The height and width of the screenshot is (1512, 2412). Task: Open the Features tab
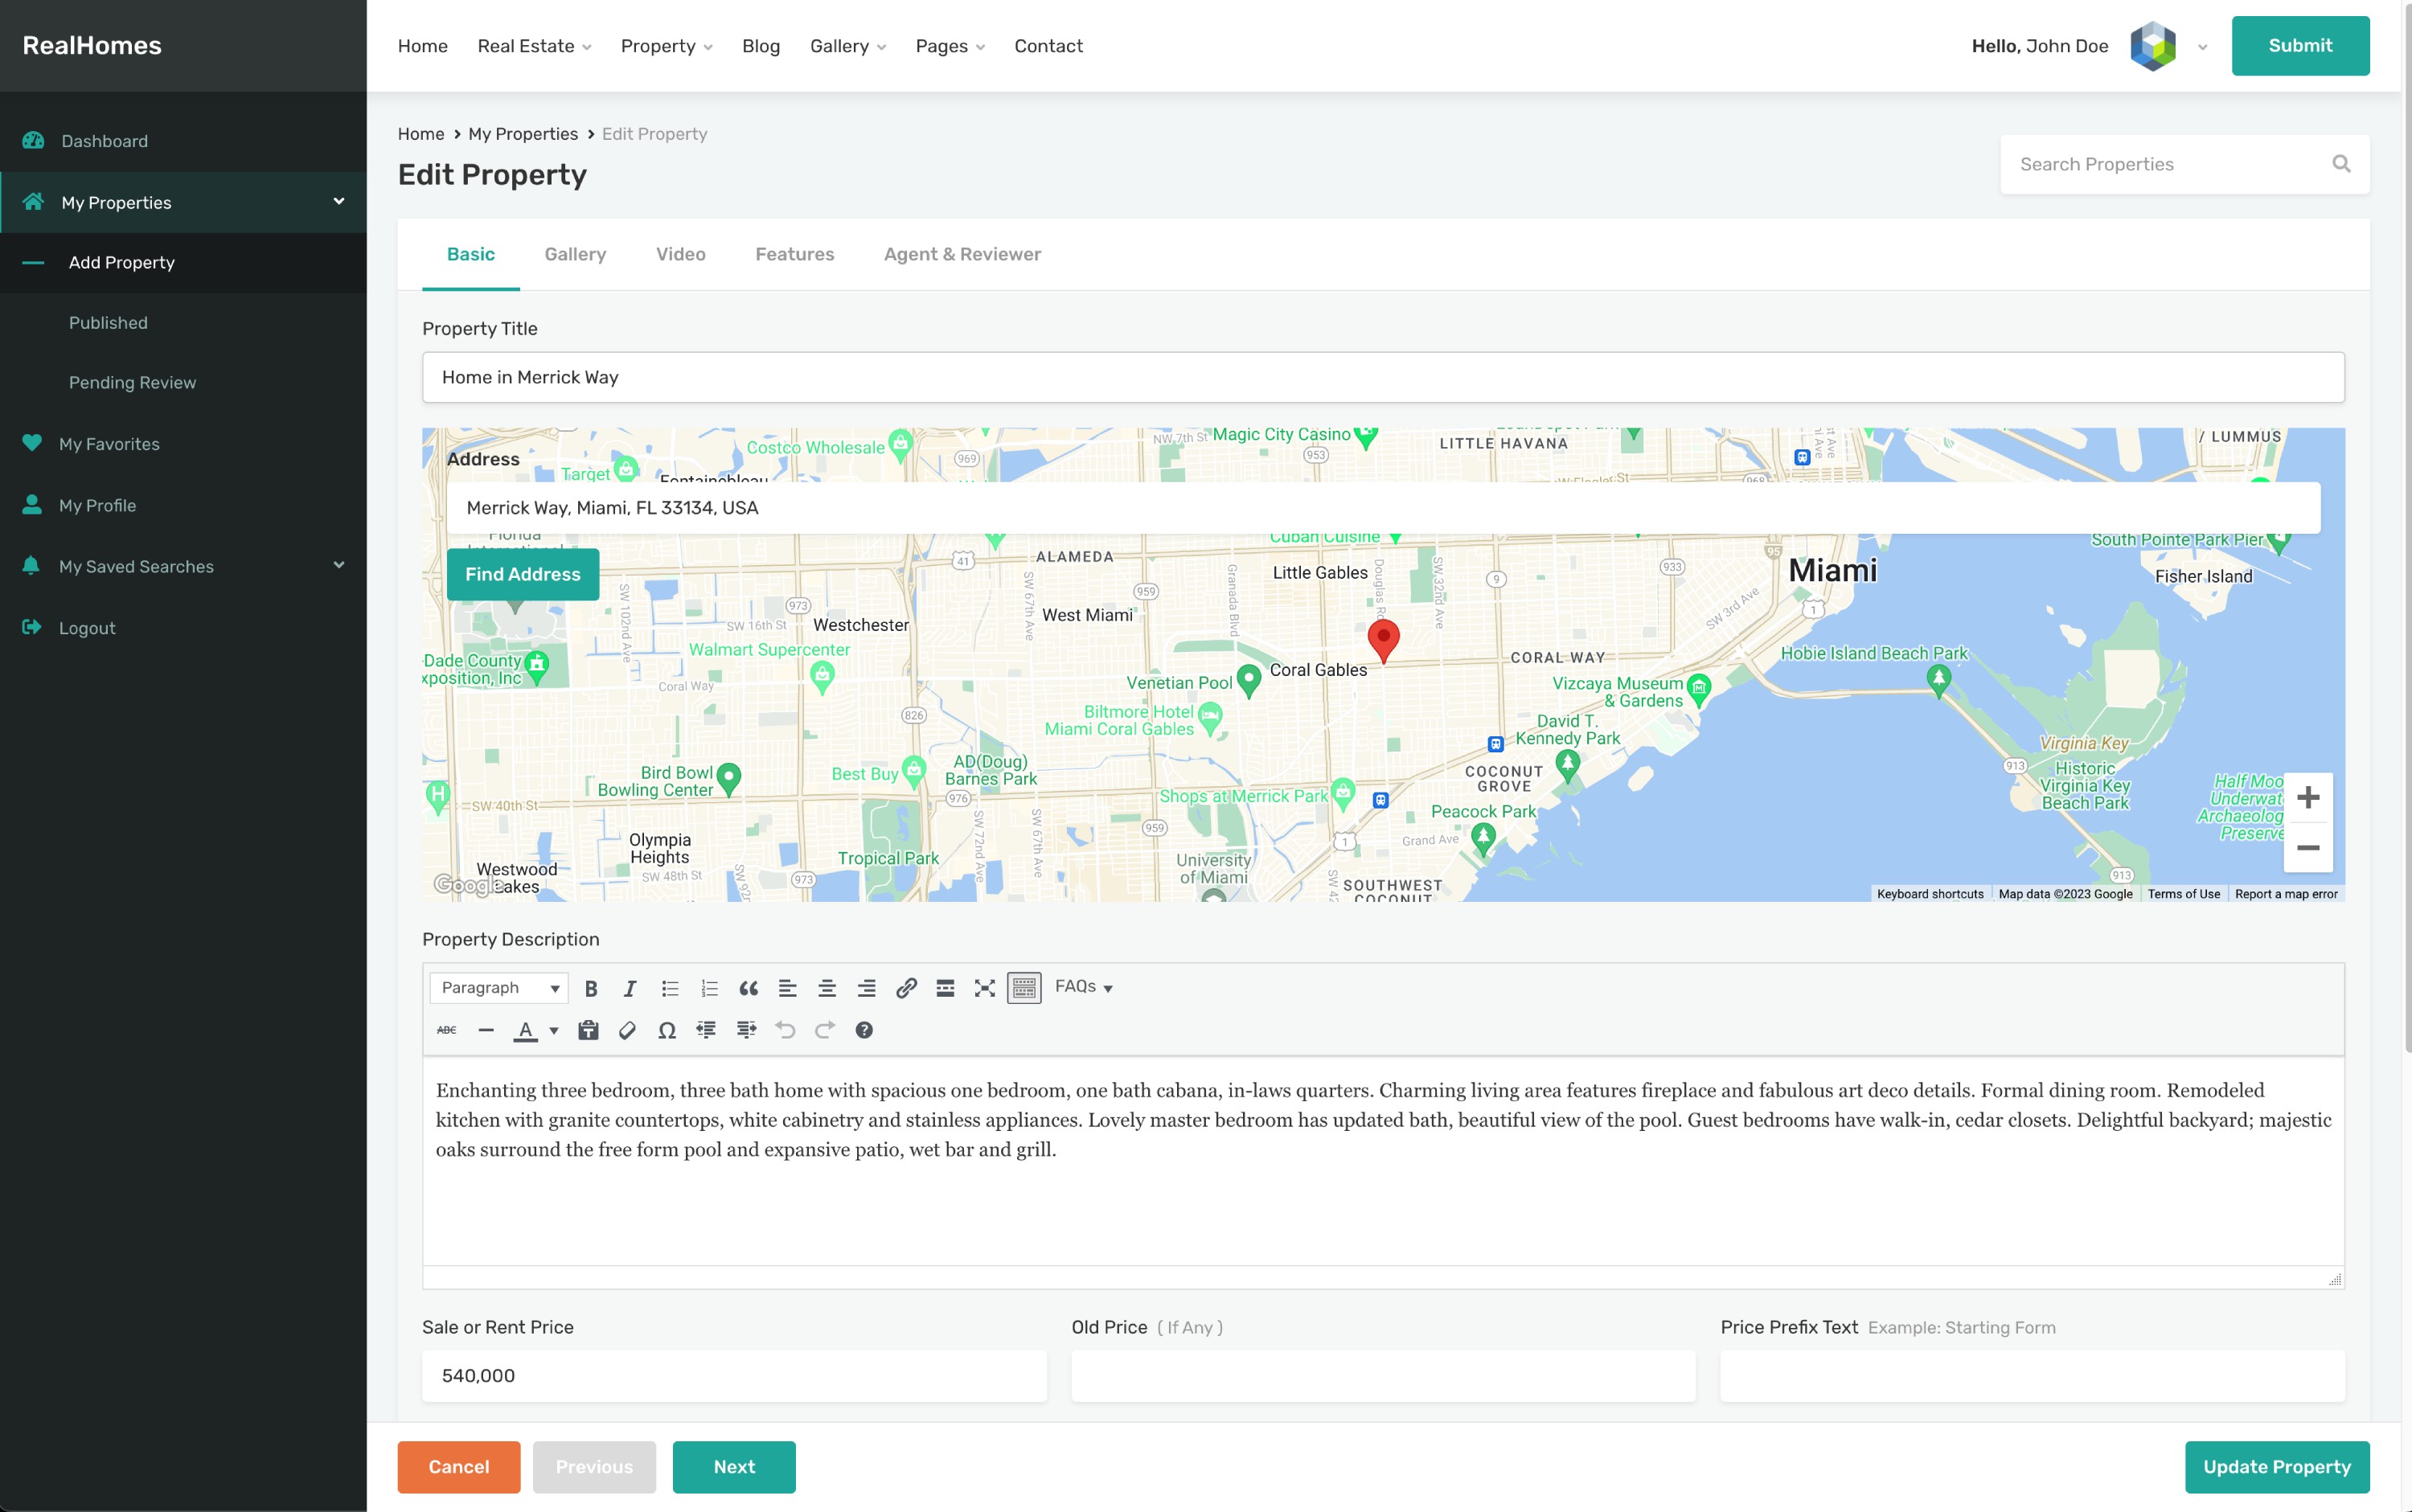click(x=794, y=254)
